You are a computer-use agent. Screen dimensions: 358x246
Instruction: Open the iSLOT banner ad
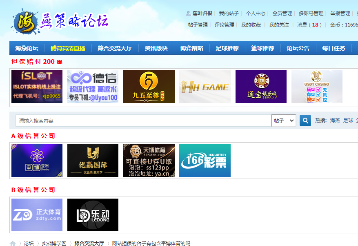(x=37, y=87)
